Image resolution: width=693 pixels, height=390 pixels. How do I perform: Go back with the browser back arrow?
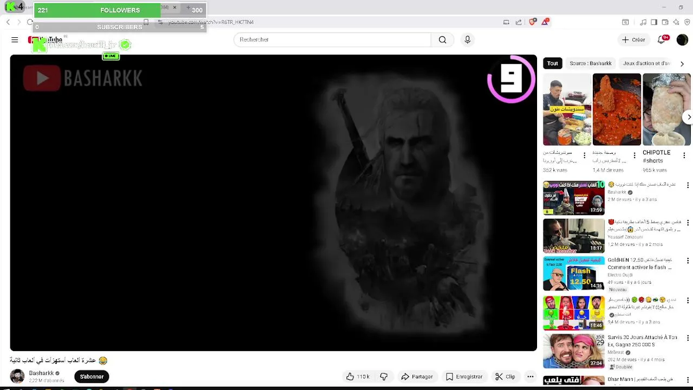pyautogui.click(x=8, y=22)
